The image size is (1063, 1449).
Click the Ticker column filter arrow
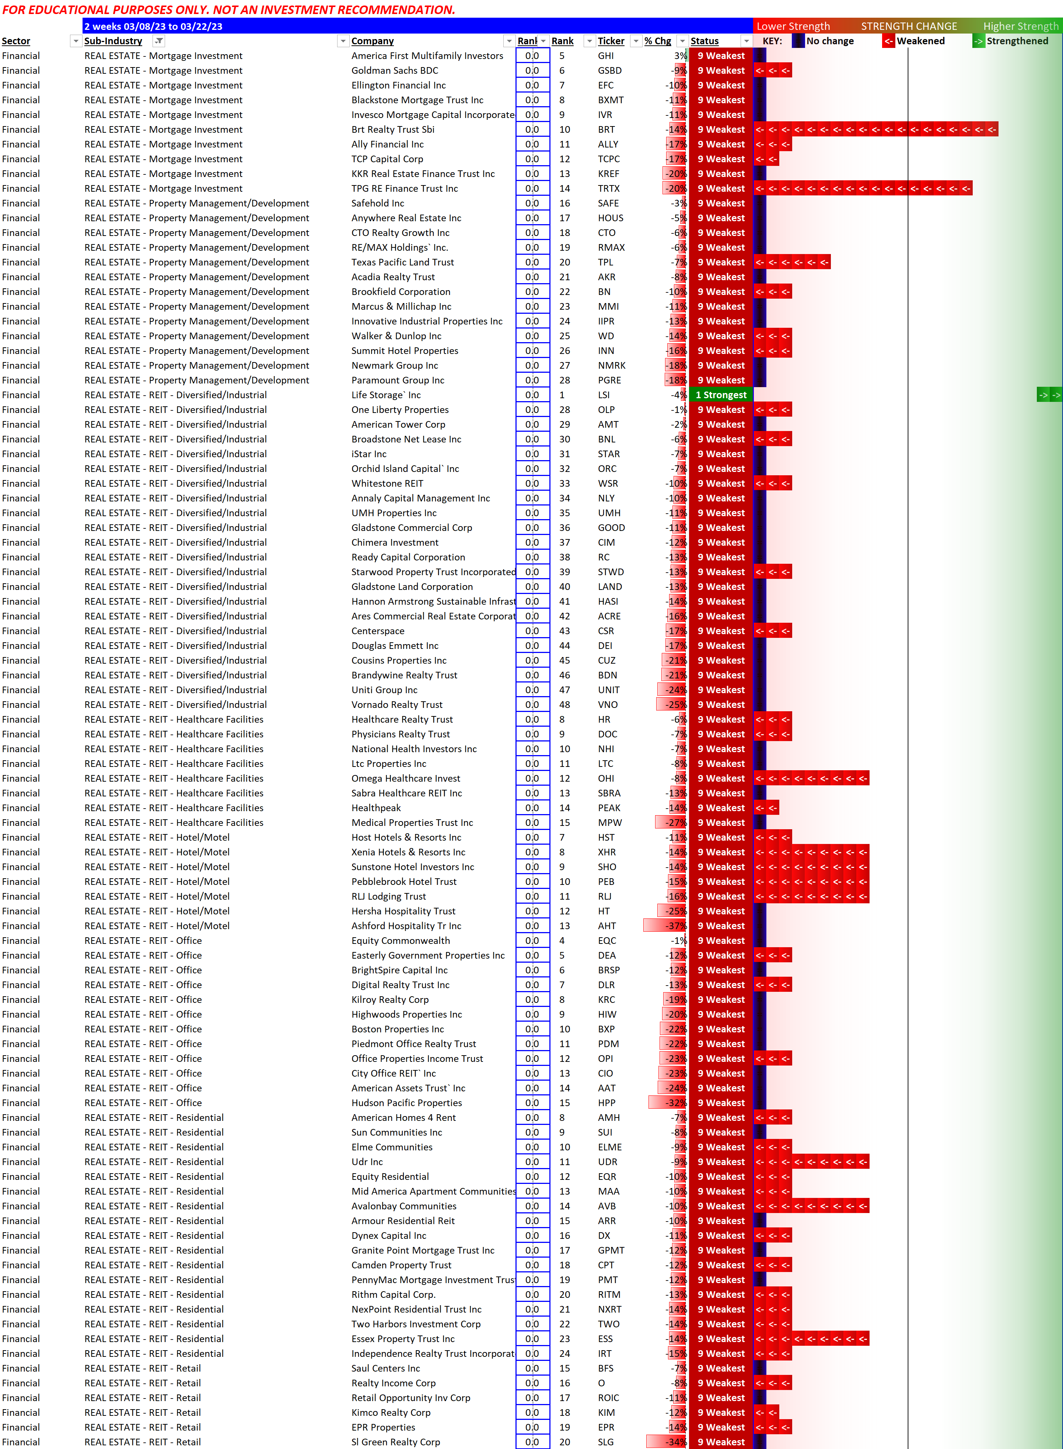636,41
